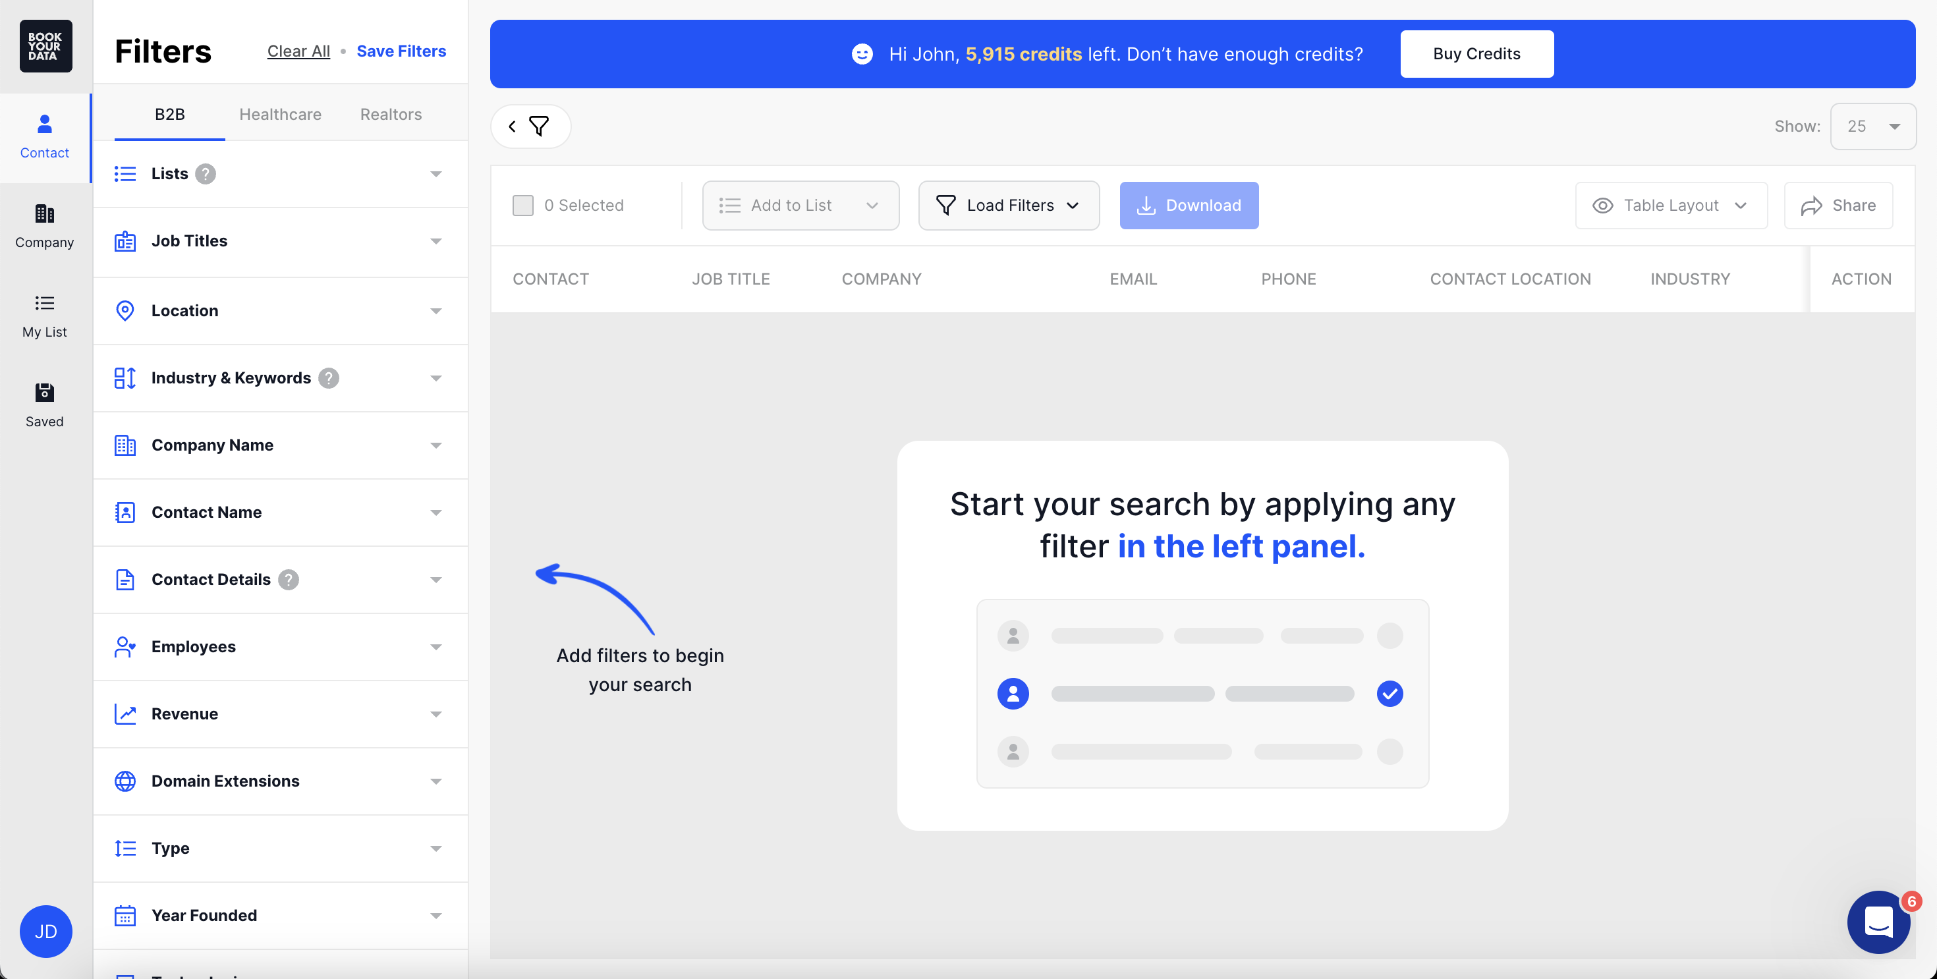
Task: Tick the 0 Selected checkbox
Action: (x=523, y=204)
